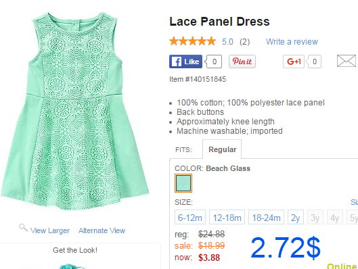Select the Beach Glass color swatch
The height and width of the screenshot is (269, 358).
click(x=183, y=183)
